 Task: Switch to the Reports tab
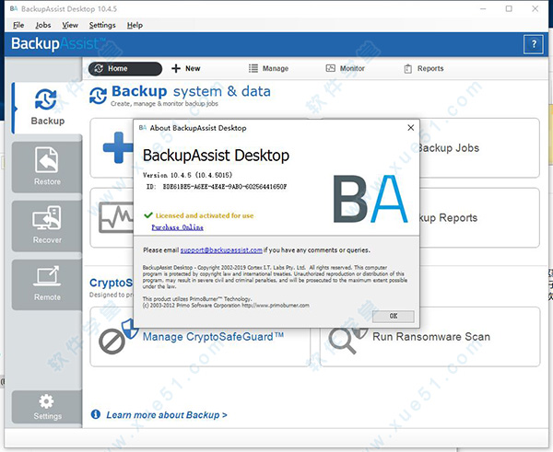coord(424,69)
